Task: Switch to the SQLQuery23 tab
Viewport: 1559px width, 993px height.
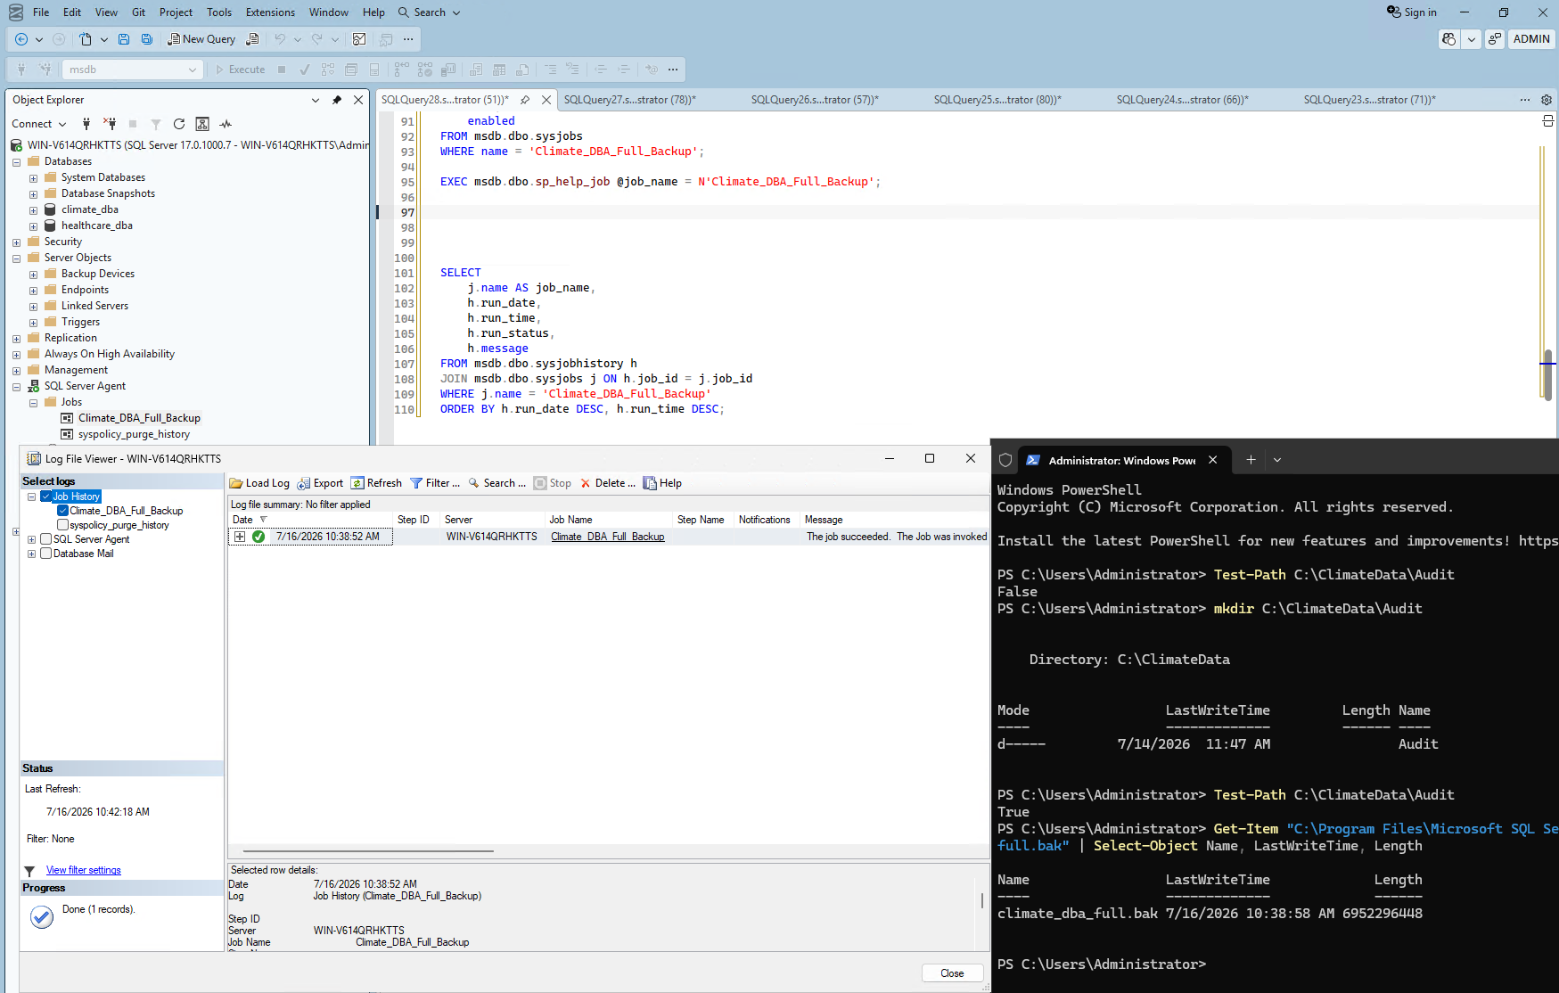Action: point(1369,100)
